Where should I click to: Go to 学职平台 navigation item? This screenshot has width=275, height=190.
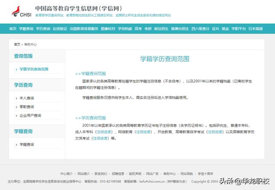[x=238, y=29]
